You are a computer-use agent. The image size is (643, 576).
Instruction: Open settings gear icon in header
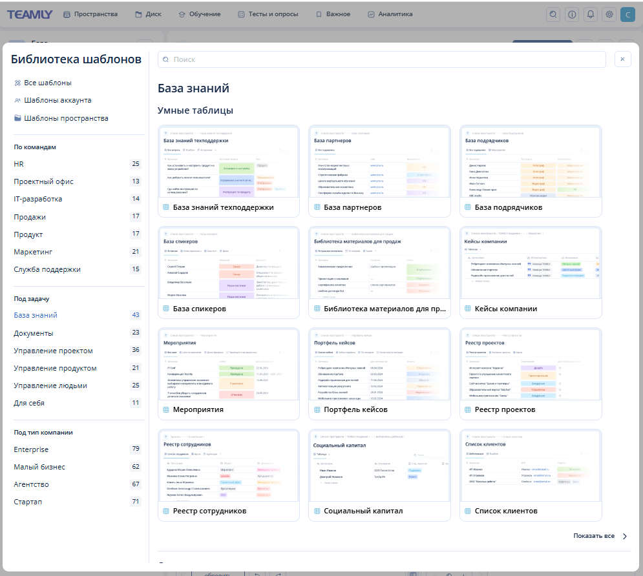click(609, 14)
